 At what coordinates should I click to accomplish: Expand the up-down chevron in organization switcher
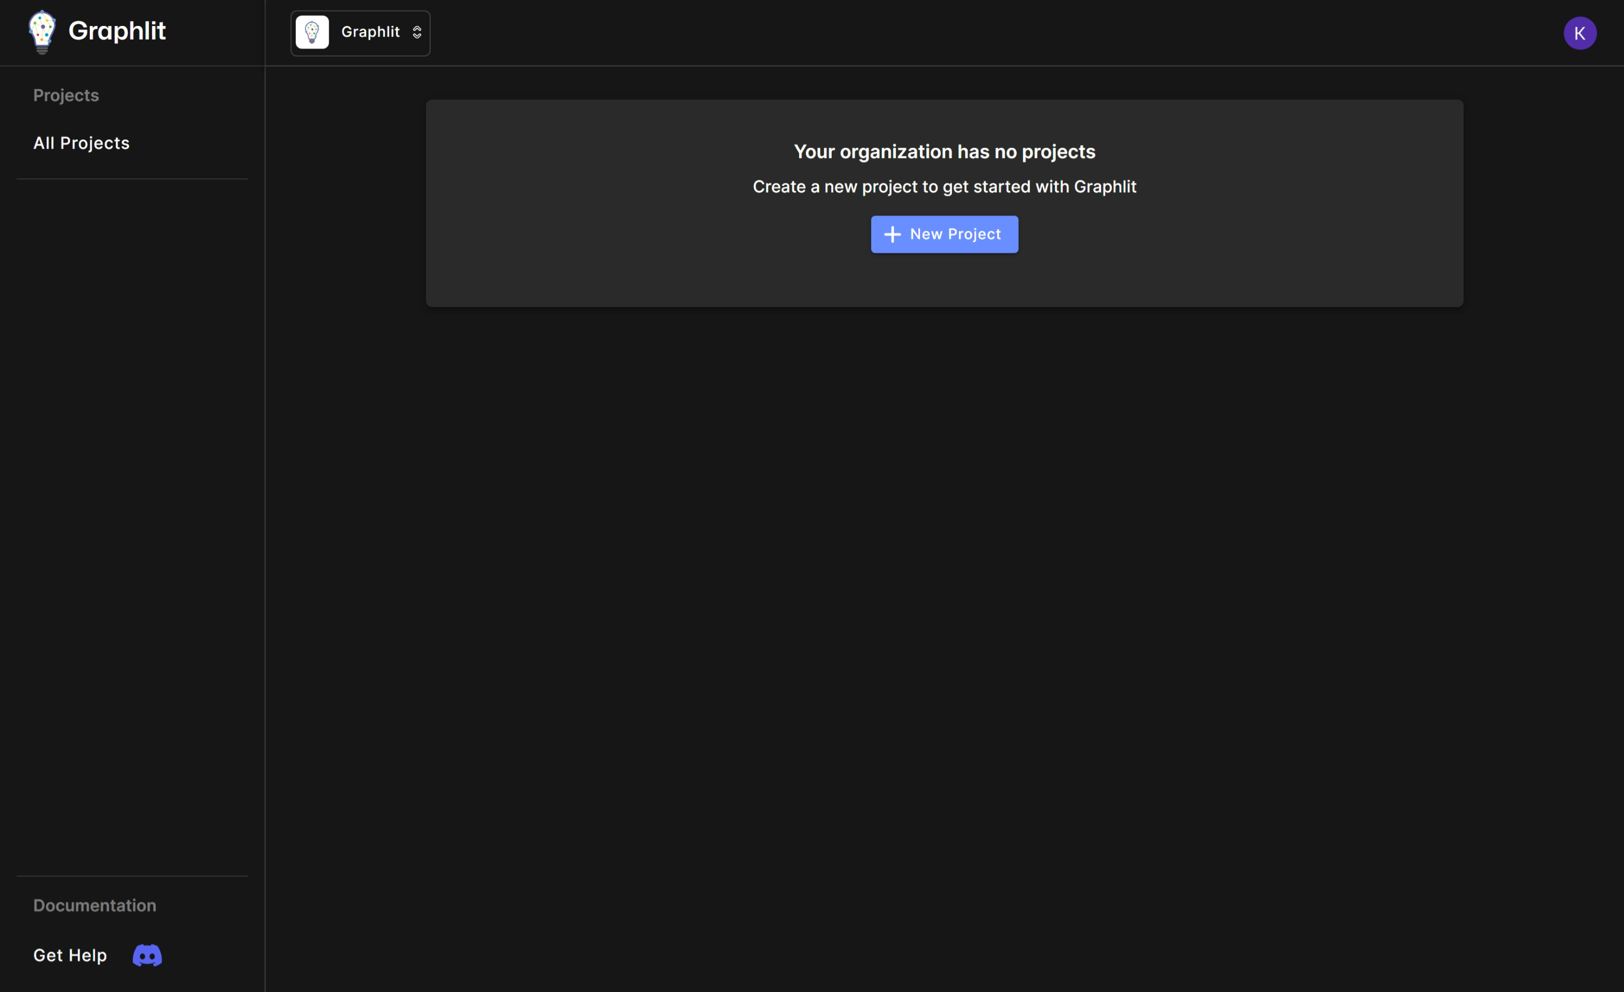point(417,32)
